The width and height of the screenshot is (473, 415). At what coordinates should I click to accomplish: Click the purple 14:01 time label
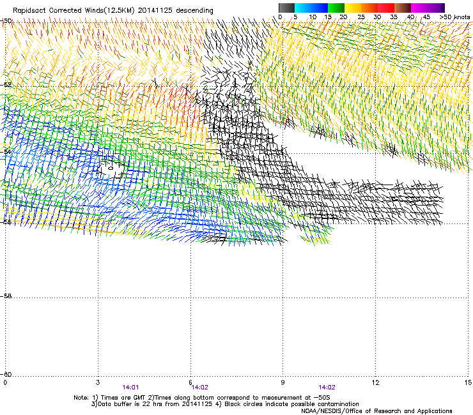pos(130,388)
